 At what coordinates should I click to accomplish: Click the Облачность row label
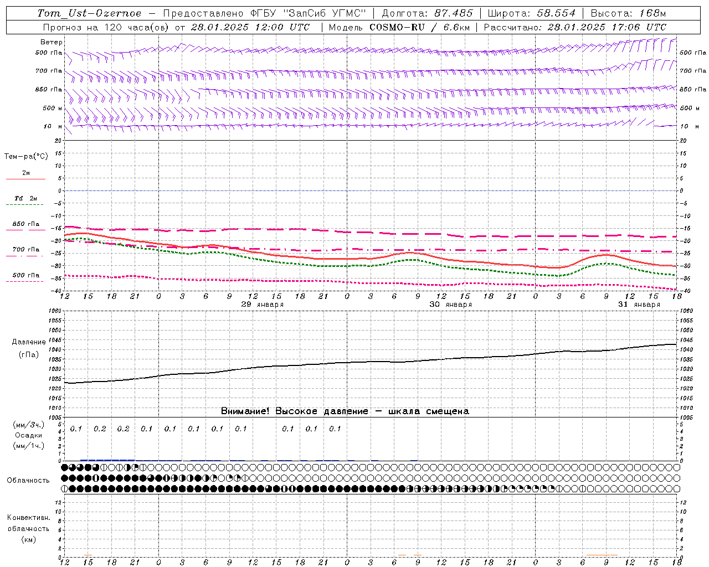click(x=28, y=480)
